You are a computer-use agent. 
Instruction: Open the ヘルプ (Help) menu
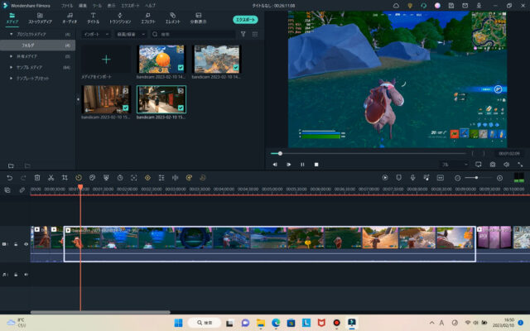click(x=151, y=6)
